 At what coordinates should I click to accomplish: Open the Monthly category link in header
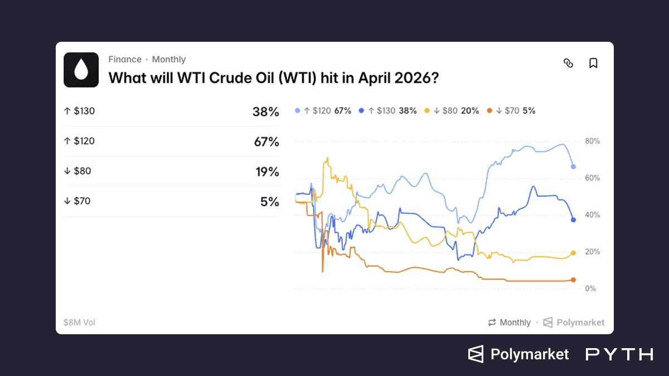point(169,60)
